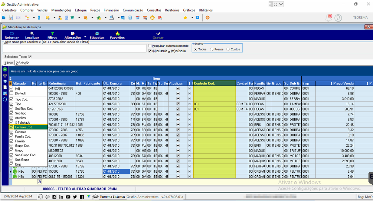Screen dimensions: 373x201
Task: Uncheck Família in the column list
Action: [11, 141]
